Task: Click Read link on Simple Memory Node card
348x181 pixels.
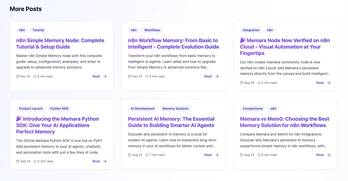Action: [x=96, y=76]
